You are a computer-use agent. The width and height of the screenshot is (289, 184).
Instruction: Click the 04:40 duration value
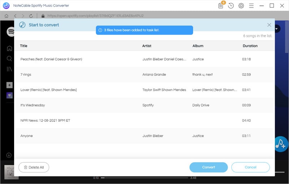246,121
